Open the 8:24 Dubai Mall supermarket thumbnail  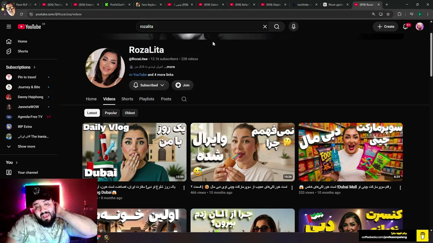[x=351, y=152]
